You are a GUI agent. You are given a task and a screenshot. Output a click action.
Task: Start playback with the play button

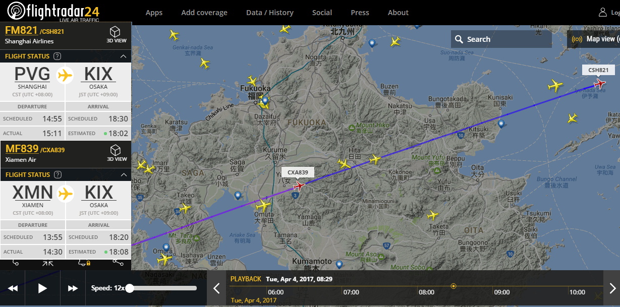pos(42,288)
